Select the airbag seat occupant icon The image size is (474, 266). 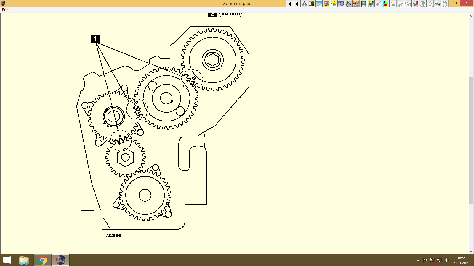coord(415,4)
